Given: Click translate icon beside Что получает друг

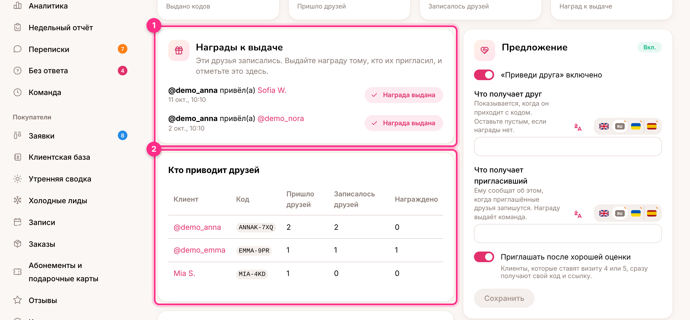Looking at the screenshot, I should pyautogui.click(x=578, y=127).
